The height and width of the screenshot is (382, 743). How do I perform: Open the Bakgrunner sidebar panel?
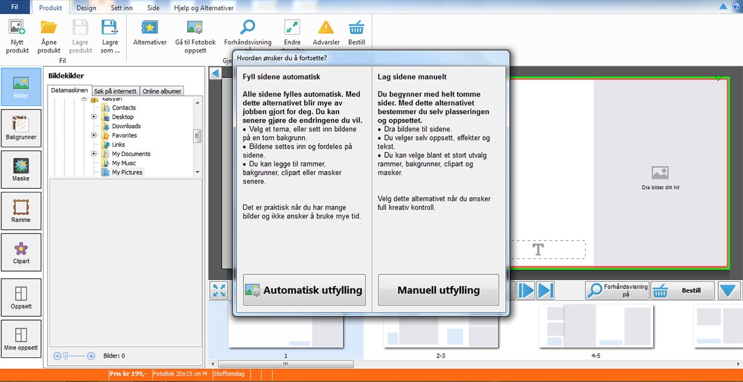click(21, 128)
